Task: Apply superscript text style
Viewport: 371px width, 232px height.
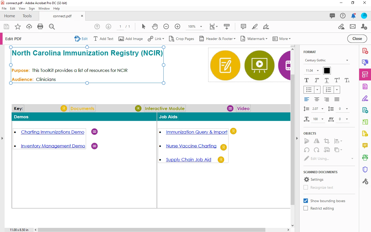Action: 337,80
